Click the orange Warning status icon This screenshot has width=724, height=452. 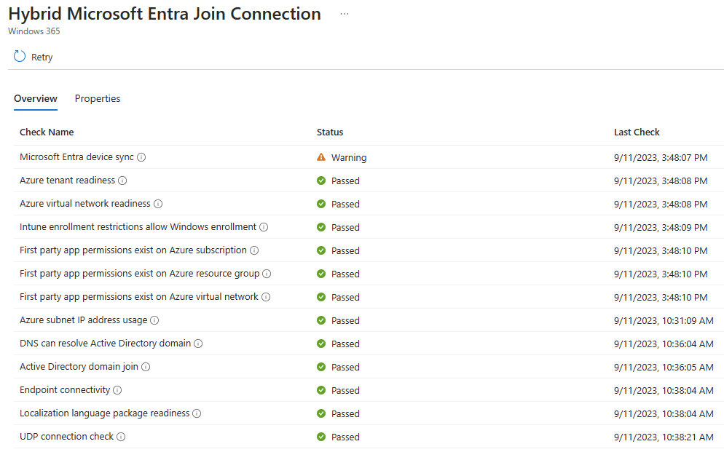(x=321, y=157)
